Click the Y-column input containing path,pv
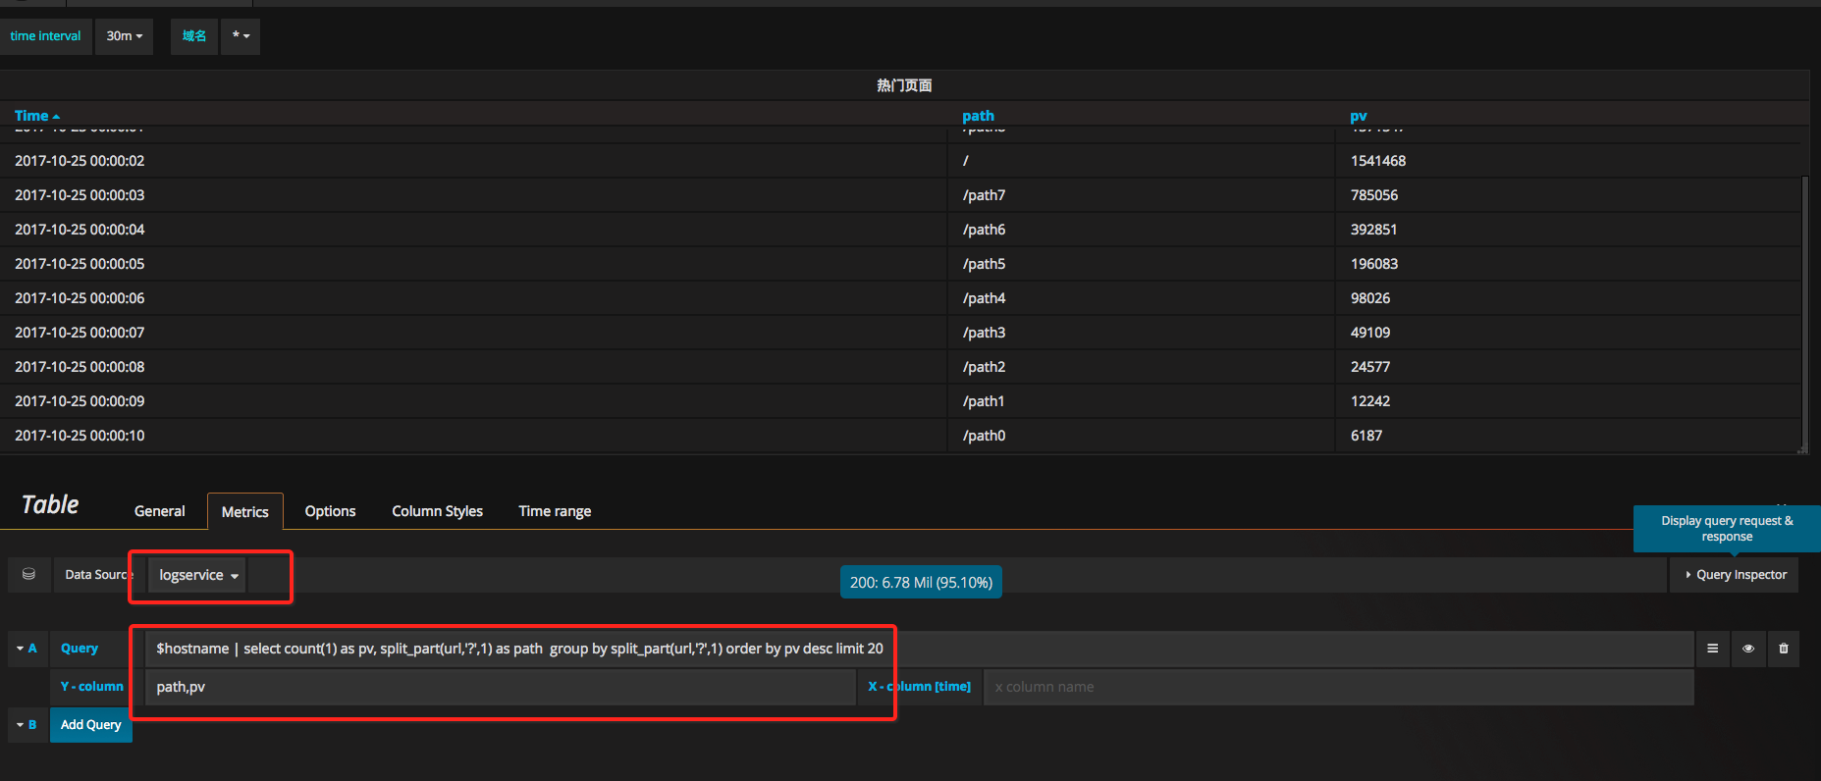Screen dimensions: 1821x781 (501, 687)
